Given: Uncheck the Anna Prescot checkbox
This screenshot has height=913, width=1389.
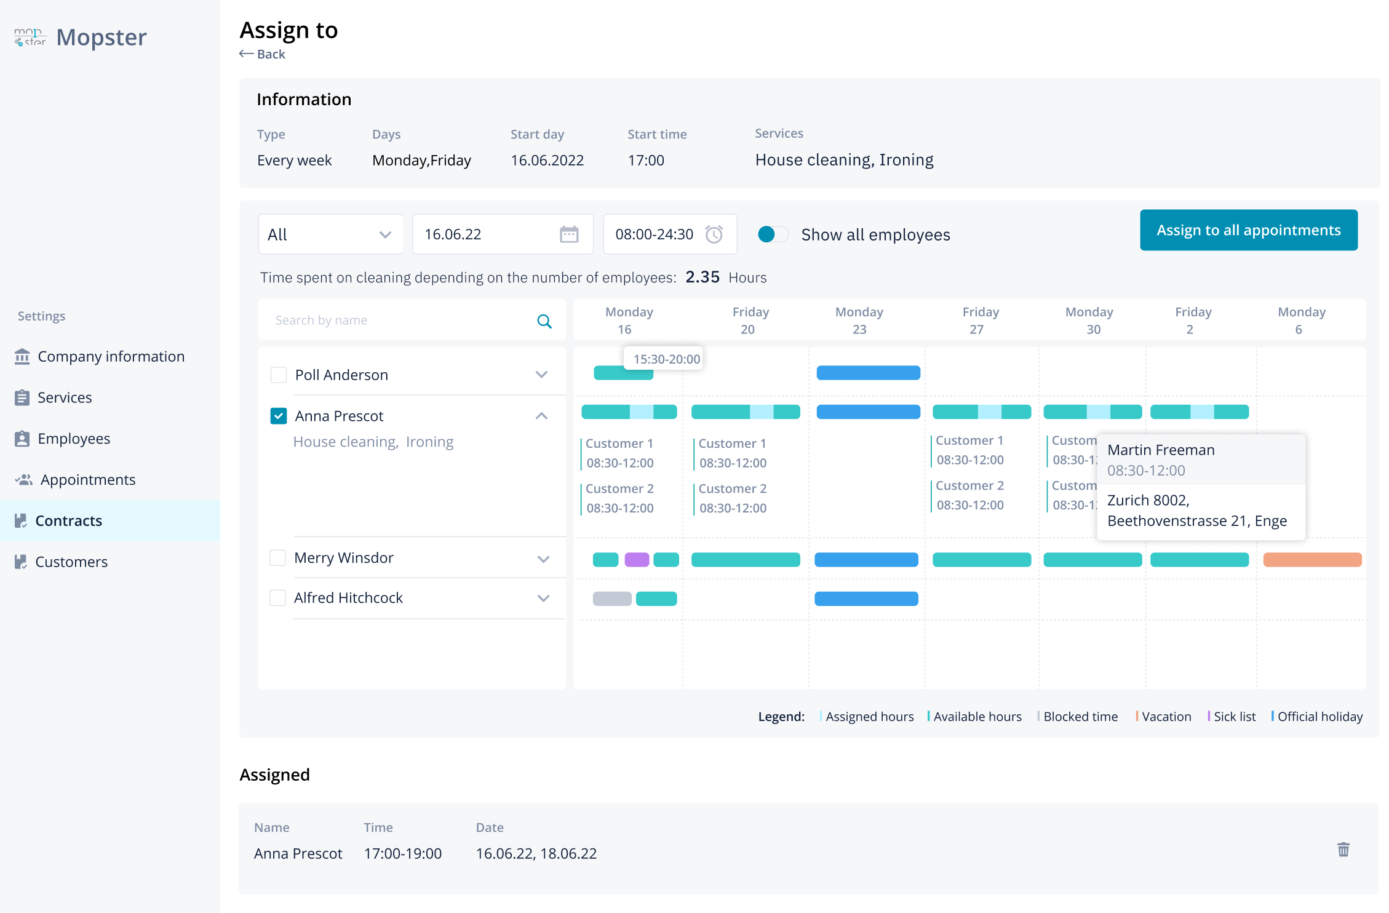Looking at the screenshot, I should click(279, 416).
